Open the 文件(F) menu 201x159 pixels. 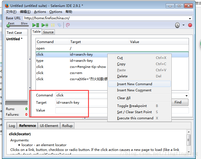tap(11, 12)
